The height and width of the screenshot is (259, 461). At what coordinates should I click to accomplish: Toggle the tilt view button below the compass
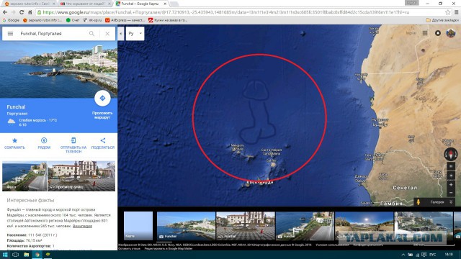tap(451, 166)
